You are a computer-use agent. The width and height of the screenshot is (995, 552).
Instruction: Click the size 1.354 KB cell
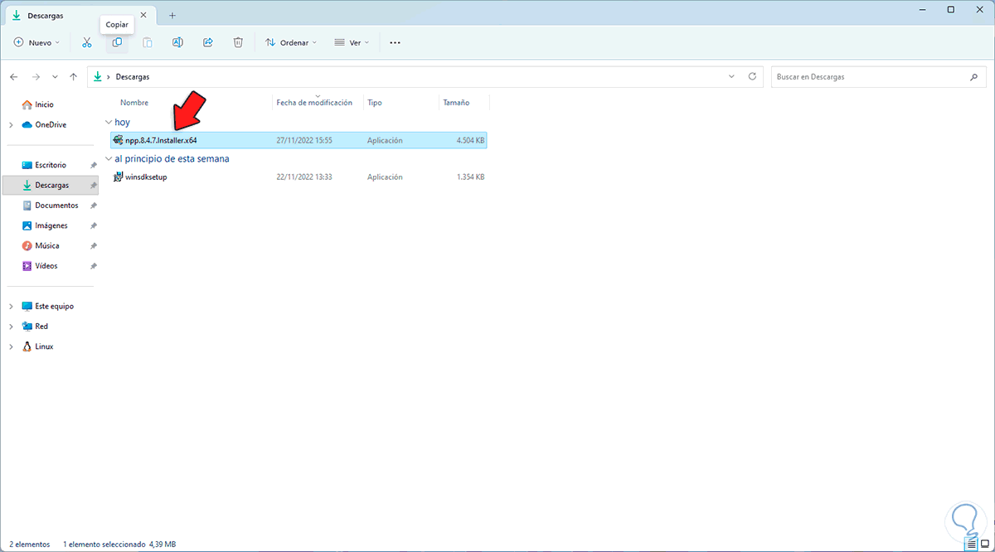(x=470, y=177)
